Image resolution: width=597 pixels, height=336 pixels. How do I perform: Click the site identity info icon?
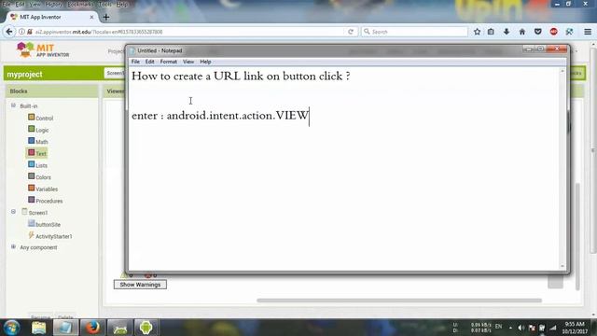click(x=21, y=32)
